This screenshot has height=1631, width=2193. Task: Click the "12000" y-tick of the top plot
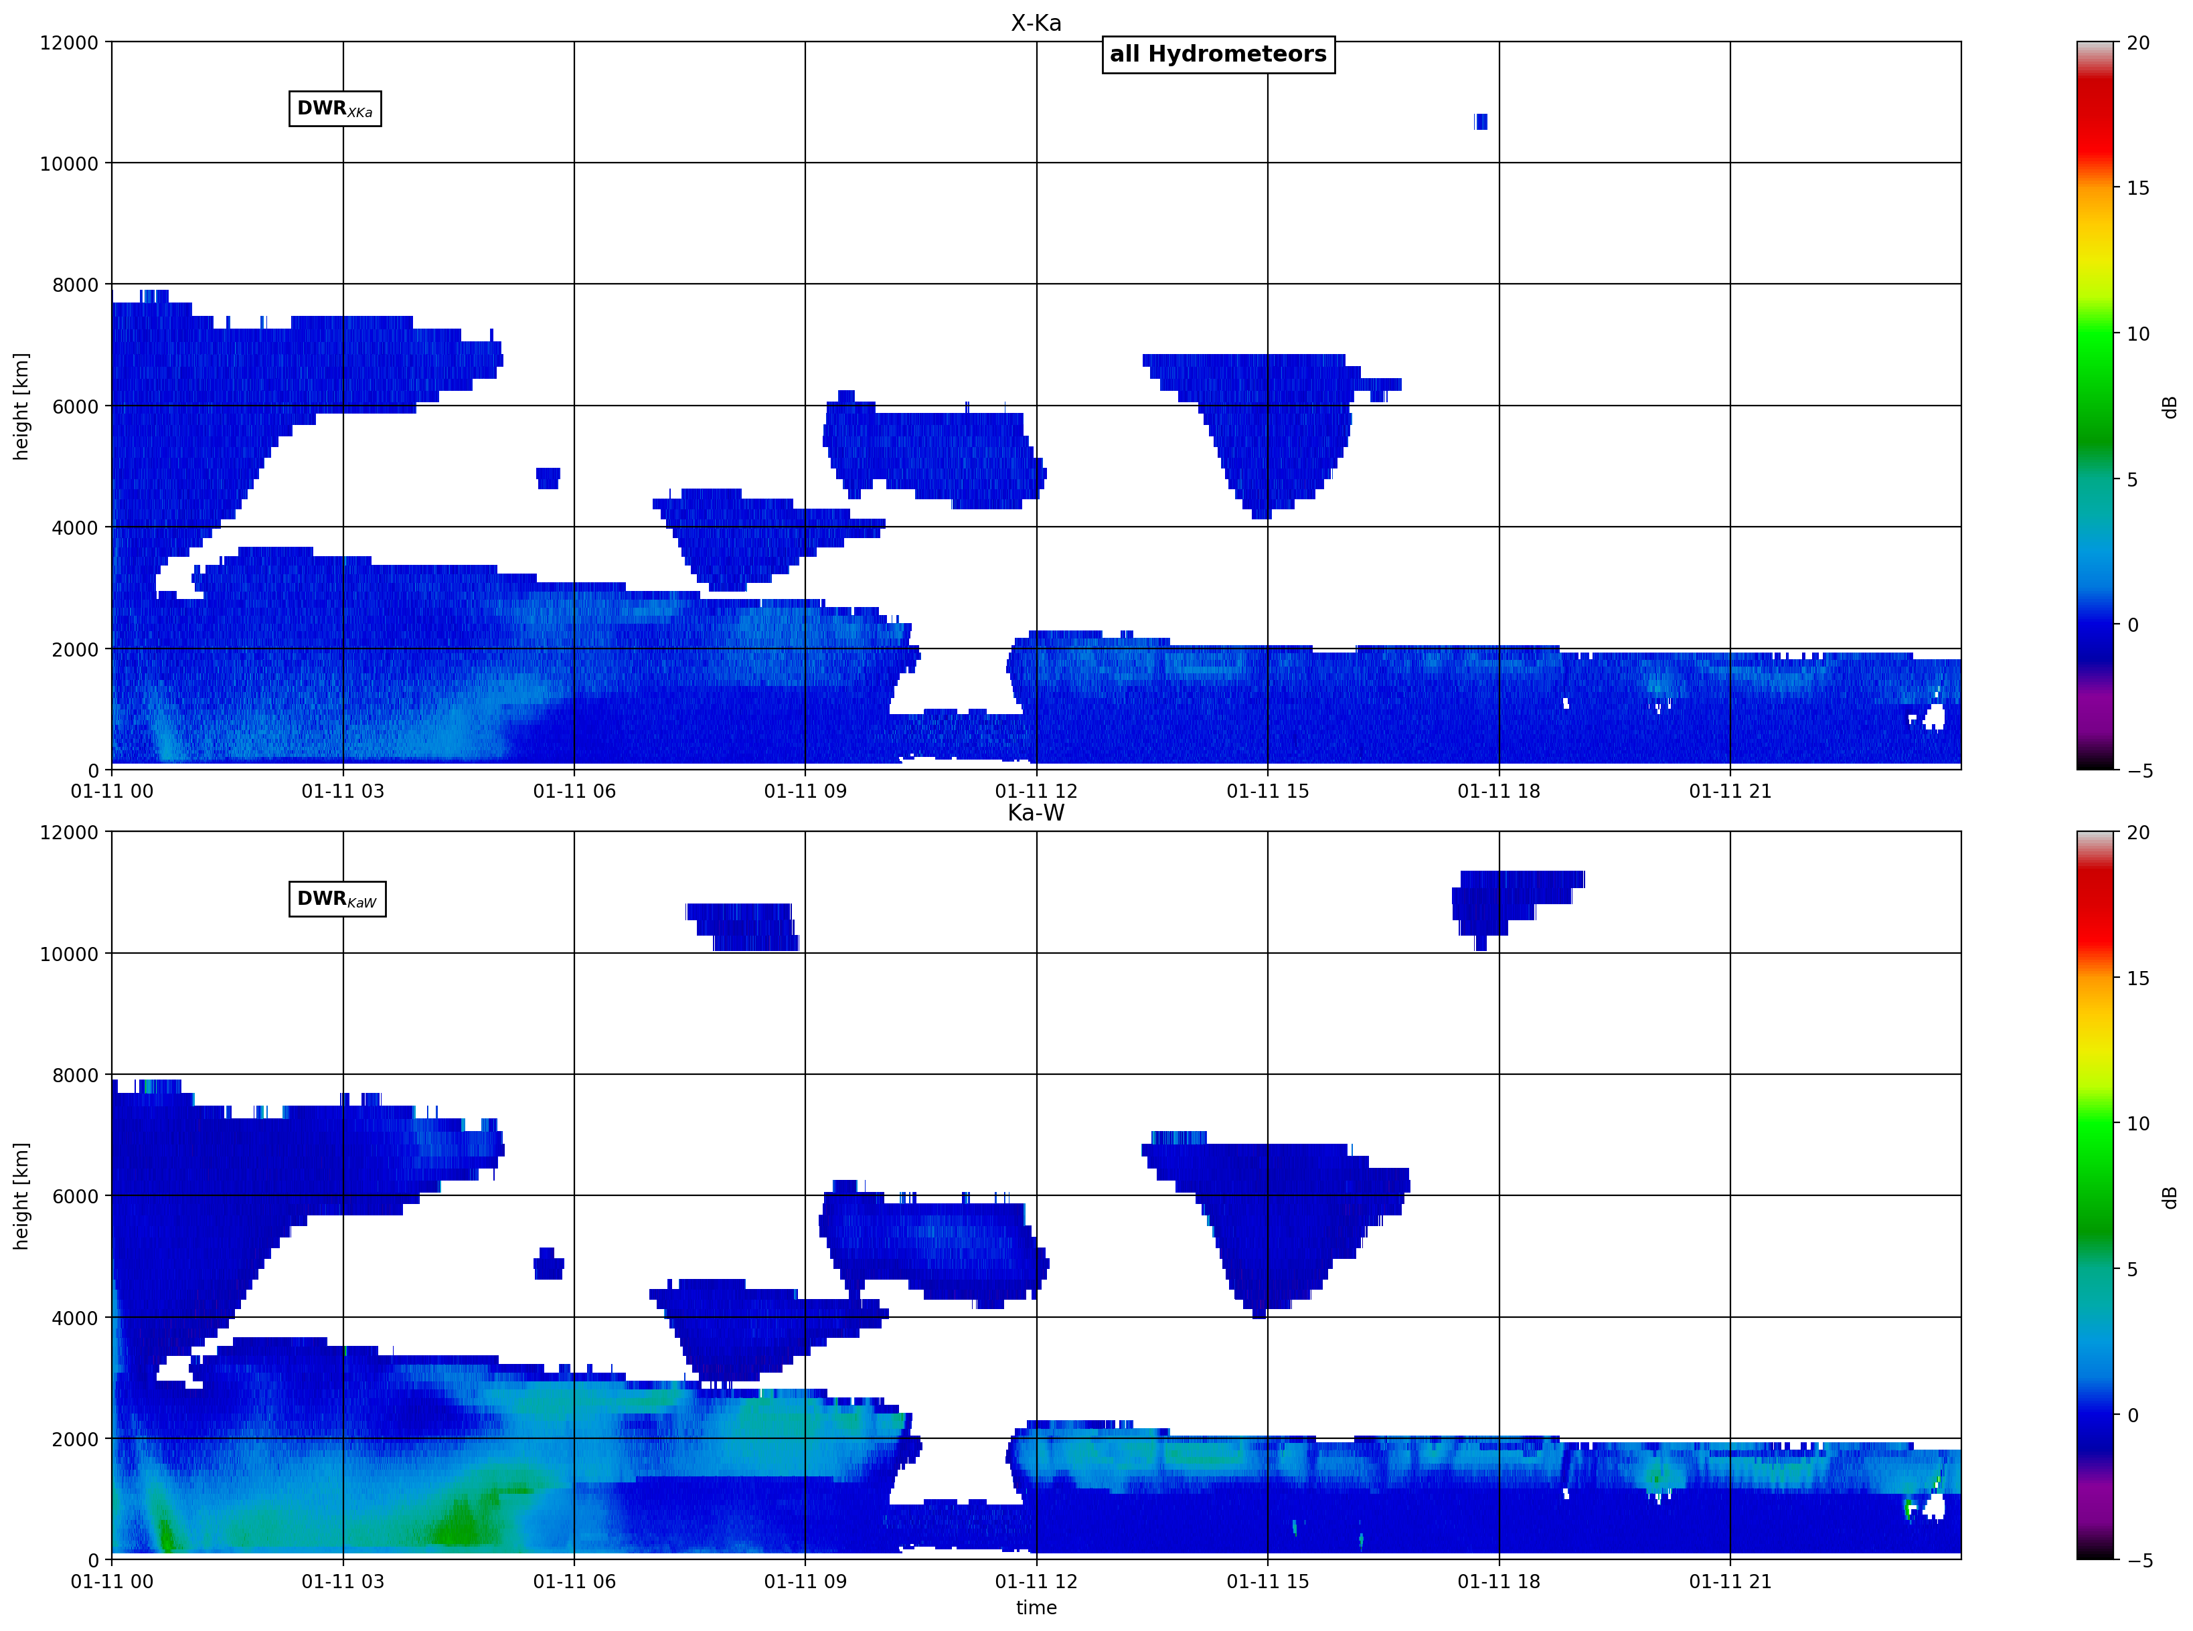(x=69, y=42)
